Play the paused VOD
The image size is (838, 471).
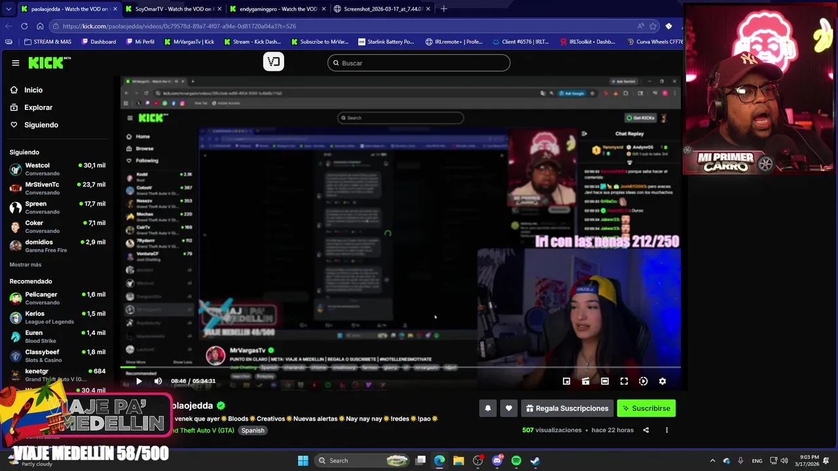(139, 381)
